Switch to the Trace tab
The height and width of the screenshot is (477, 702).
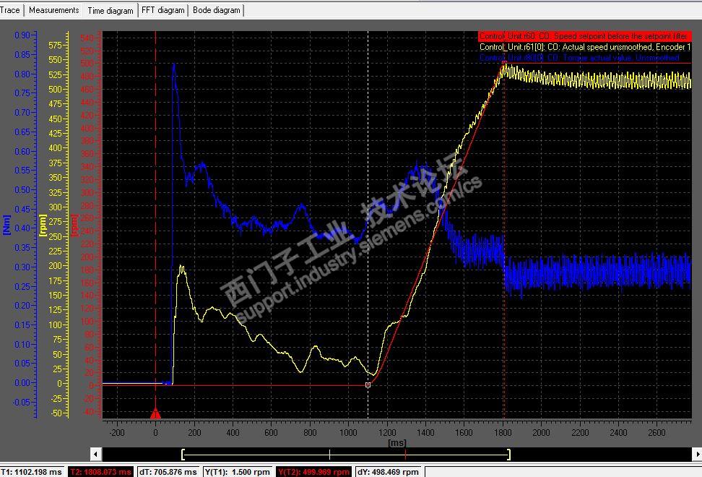(x=11, y=10)
